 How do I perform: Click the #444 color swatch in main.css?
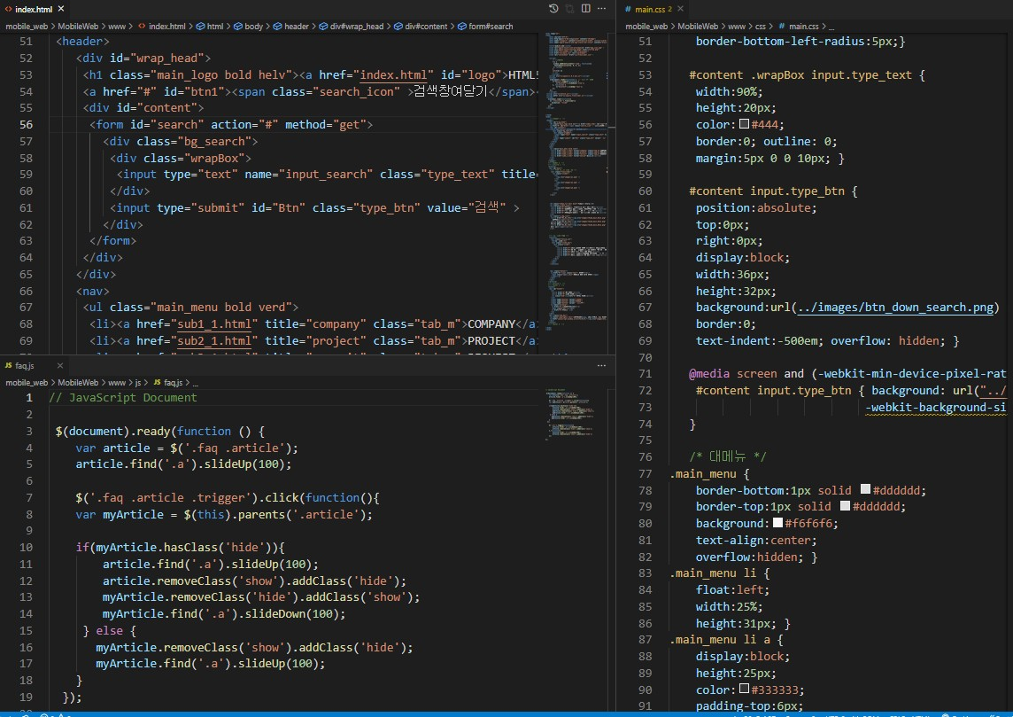[x=744, y=125]
